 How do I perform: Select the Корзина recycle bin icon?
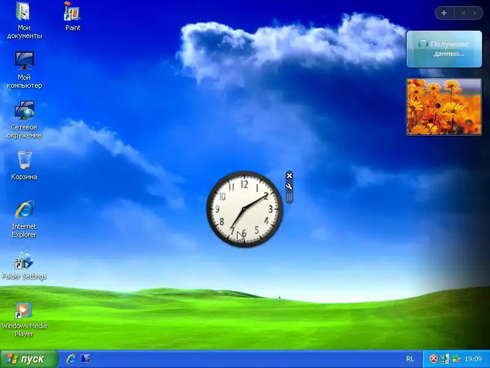(x=24, y=165)
